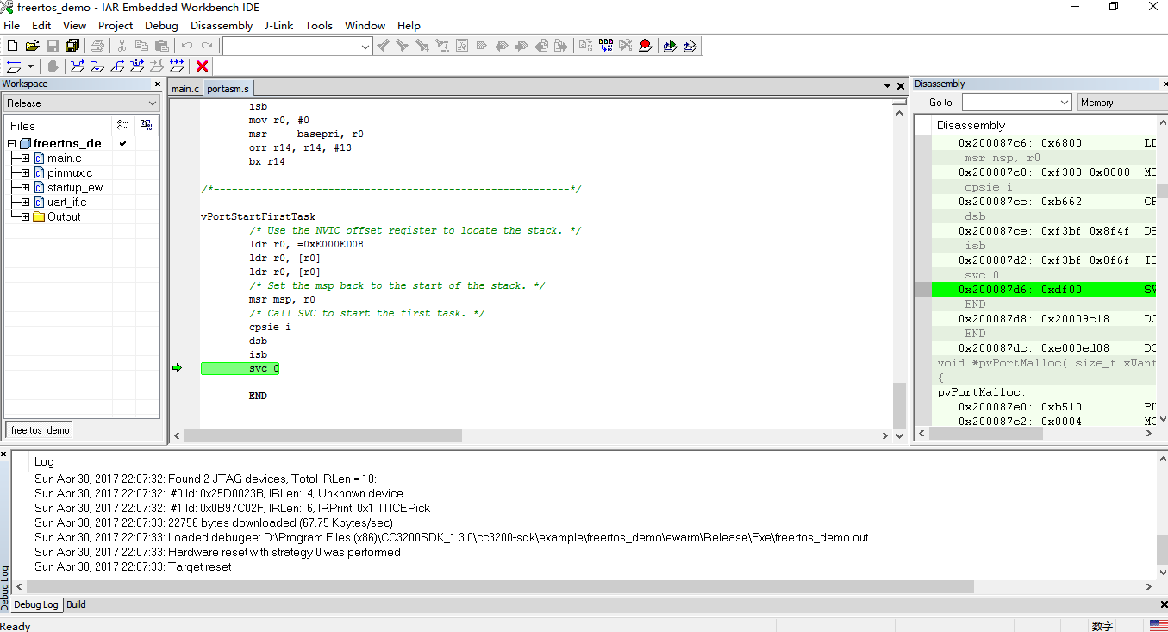Save the current file using the floppy icon
The image size is (1168, 632).
click(x=52, y=46)
